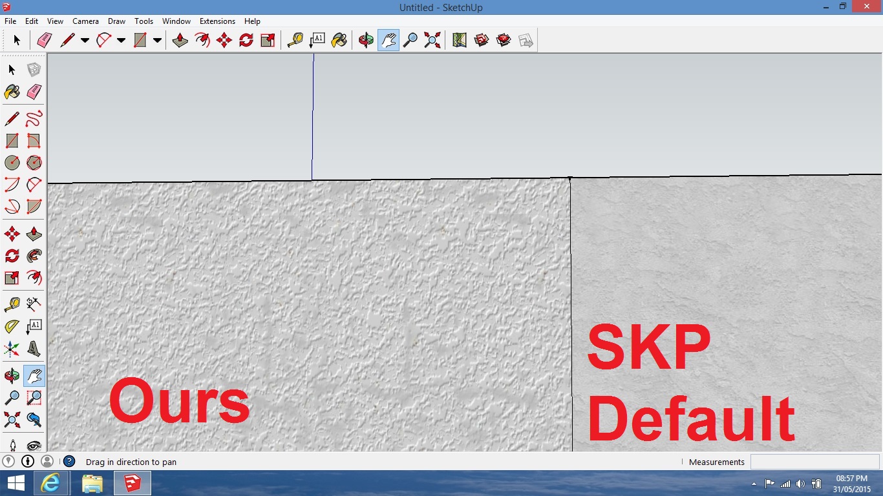This screenshot has width=883, height=496.
Task: Activate the Rotated Rectangle tool
Action: [x=34, y=141]
